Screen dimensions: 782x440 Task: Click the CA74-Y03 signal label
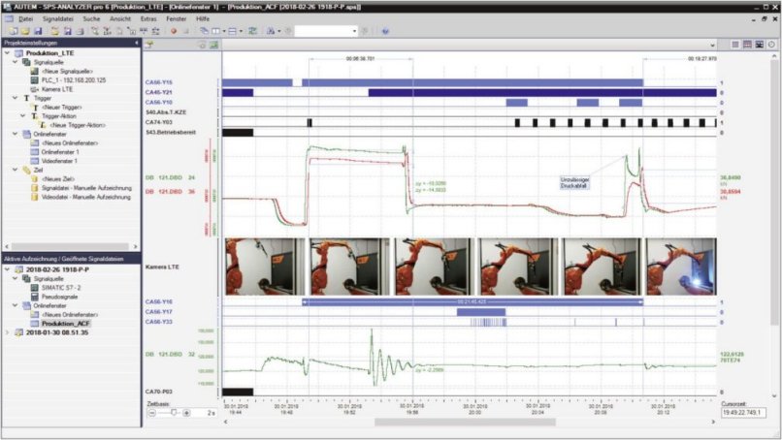tap(158, 122)
